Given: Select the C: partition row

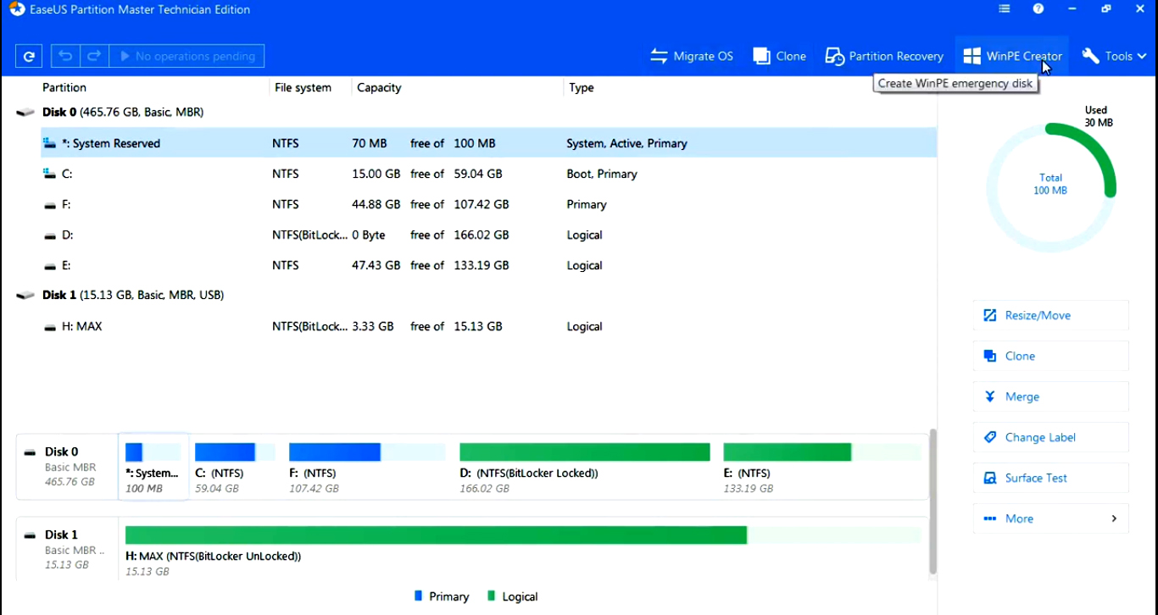Looking at the screenshot, I should pos(488,174).
